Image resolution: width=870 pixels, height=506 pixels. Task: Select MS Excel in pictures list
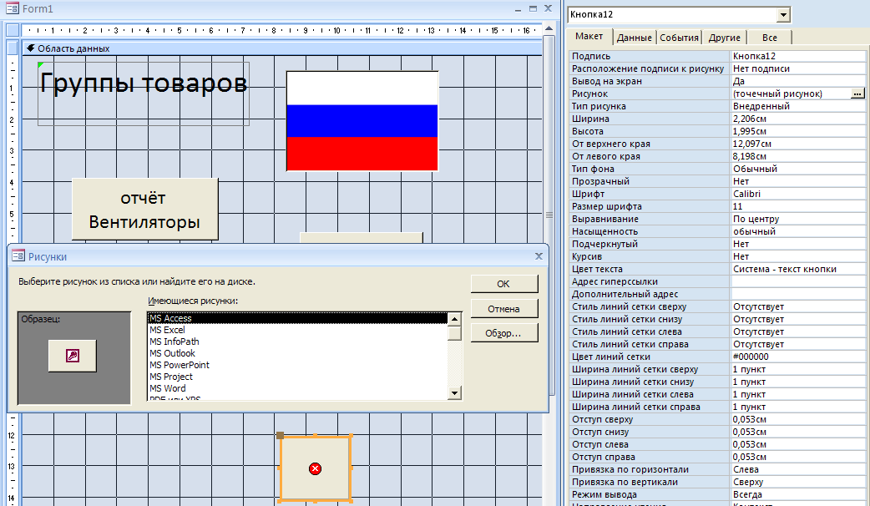[297, 330]
